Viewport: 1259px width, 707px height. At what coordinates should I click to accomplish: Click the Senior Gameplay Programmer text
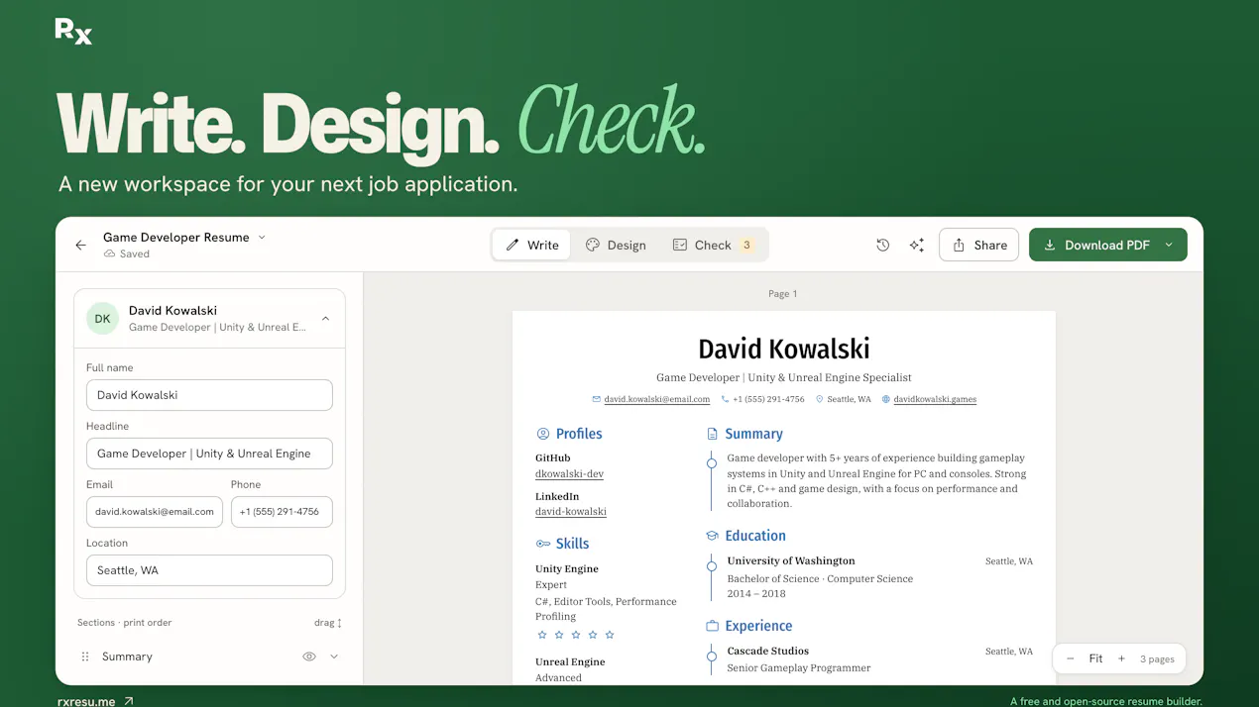pos(799,668)
